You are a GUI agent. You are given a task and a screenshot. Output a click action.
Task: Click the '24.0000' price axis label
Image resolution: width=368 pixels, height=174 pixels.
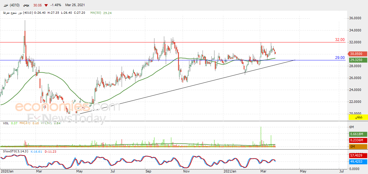pos(355,90)
